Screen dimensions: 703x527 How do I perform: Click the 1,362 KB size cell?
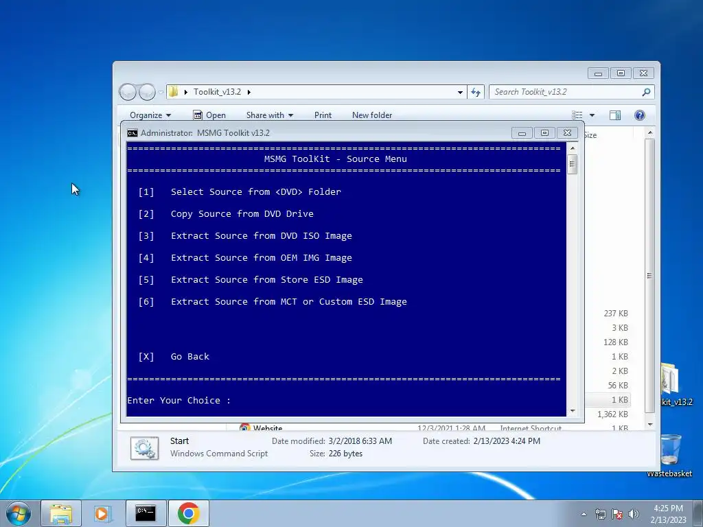pyautogui.click(x=612, y=414)
